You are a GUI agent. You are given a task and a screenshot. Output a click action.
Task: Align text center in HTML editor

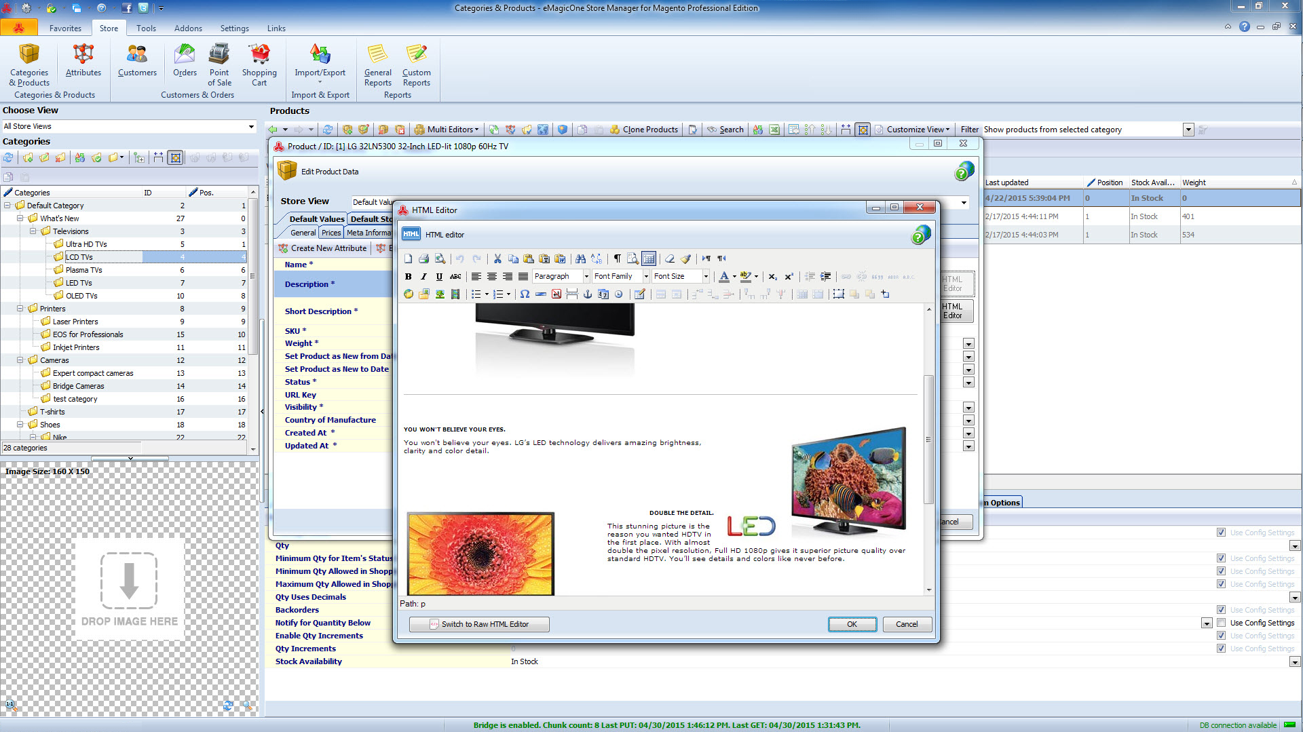point(492,276)
